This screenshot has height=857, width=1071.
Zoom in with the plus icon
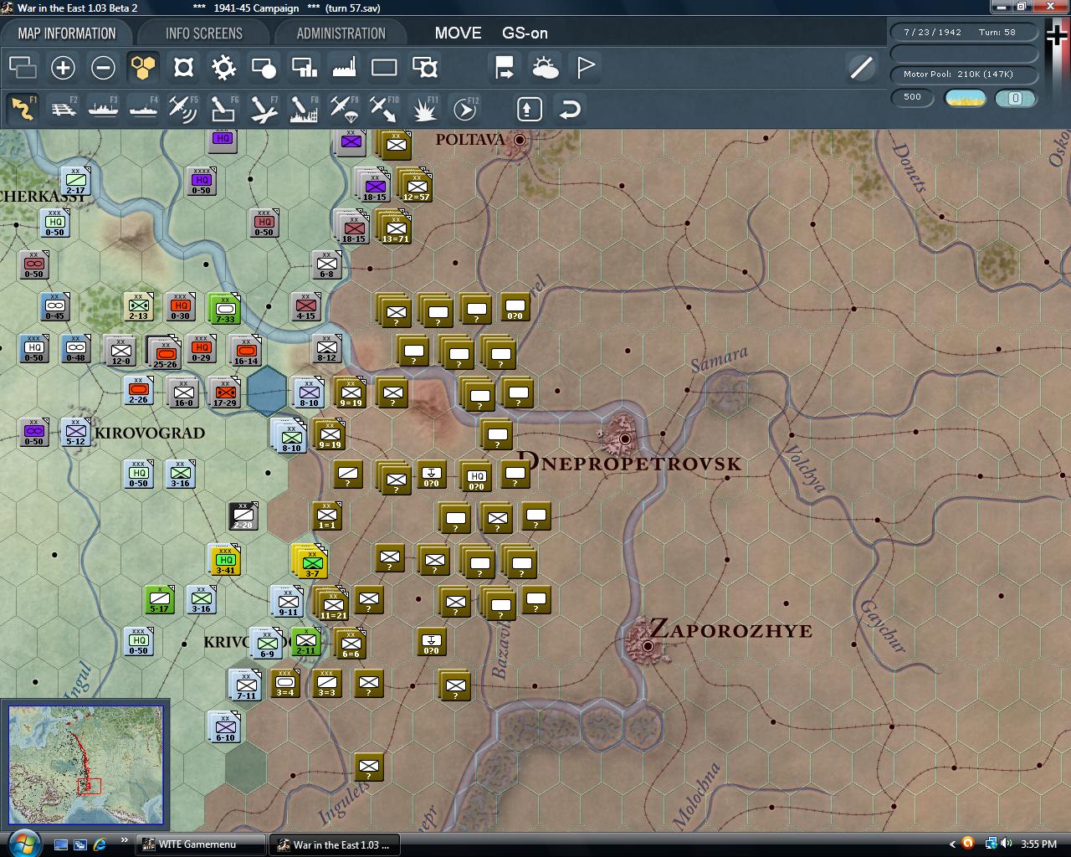click(x=63, y=67)
